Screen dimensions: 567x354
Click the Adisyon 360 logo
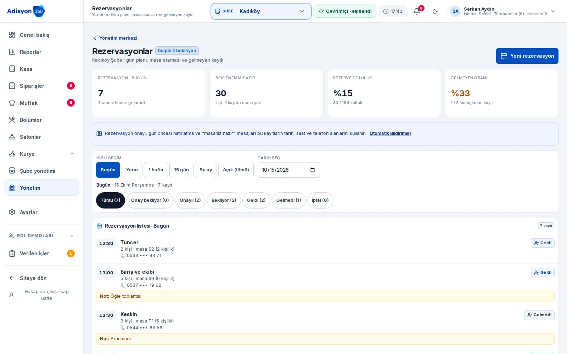coord(26,11)
